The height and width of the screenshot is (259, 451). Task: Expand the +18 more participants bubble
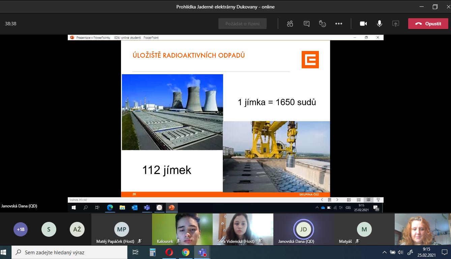(21, 229)
